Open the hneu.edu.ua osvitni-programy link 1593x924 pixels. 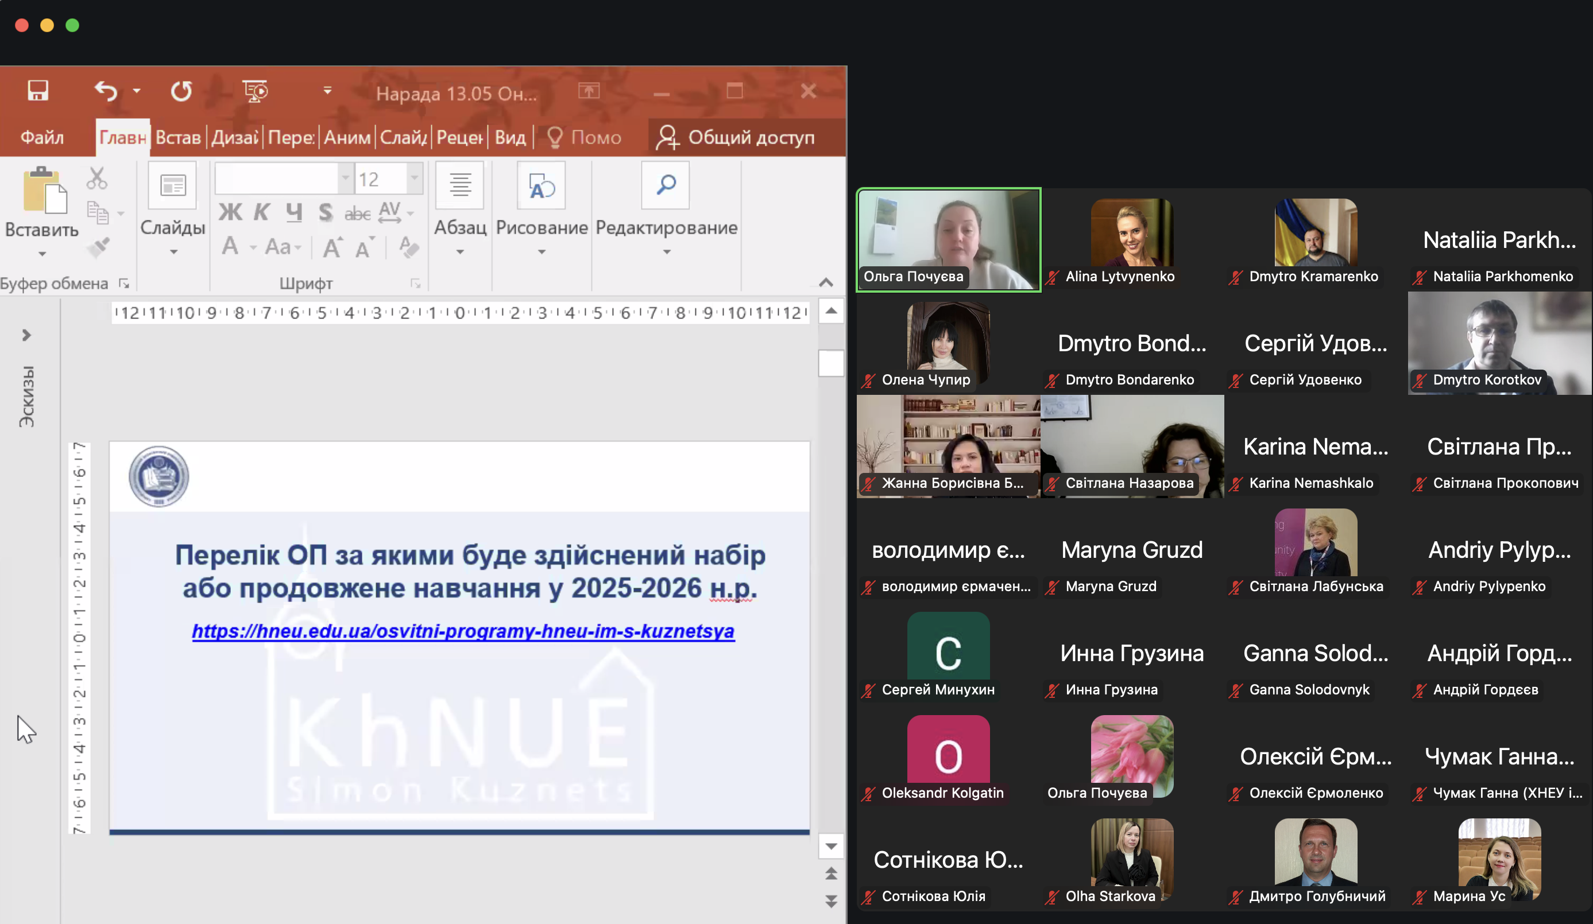[x=463, y=631]
